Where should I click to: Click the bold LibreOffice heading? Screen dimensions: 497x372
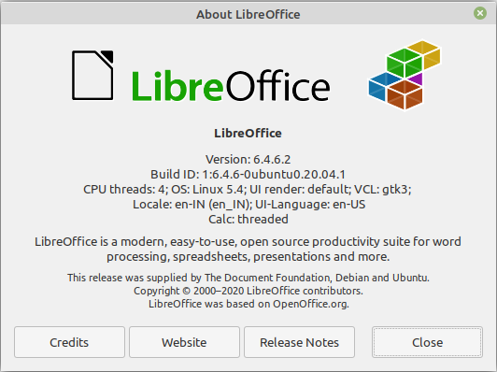coord(248,134)
